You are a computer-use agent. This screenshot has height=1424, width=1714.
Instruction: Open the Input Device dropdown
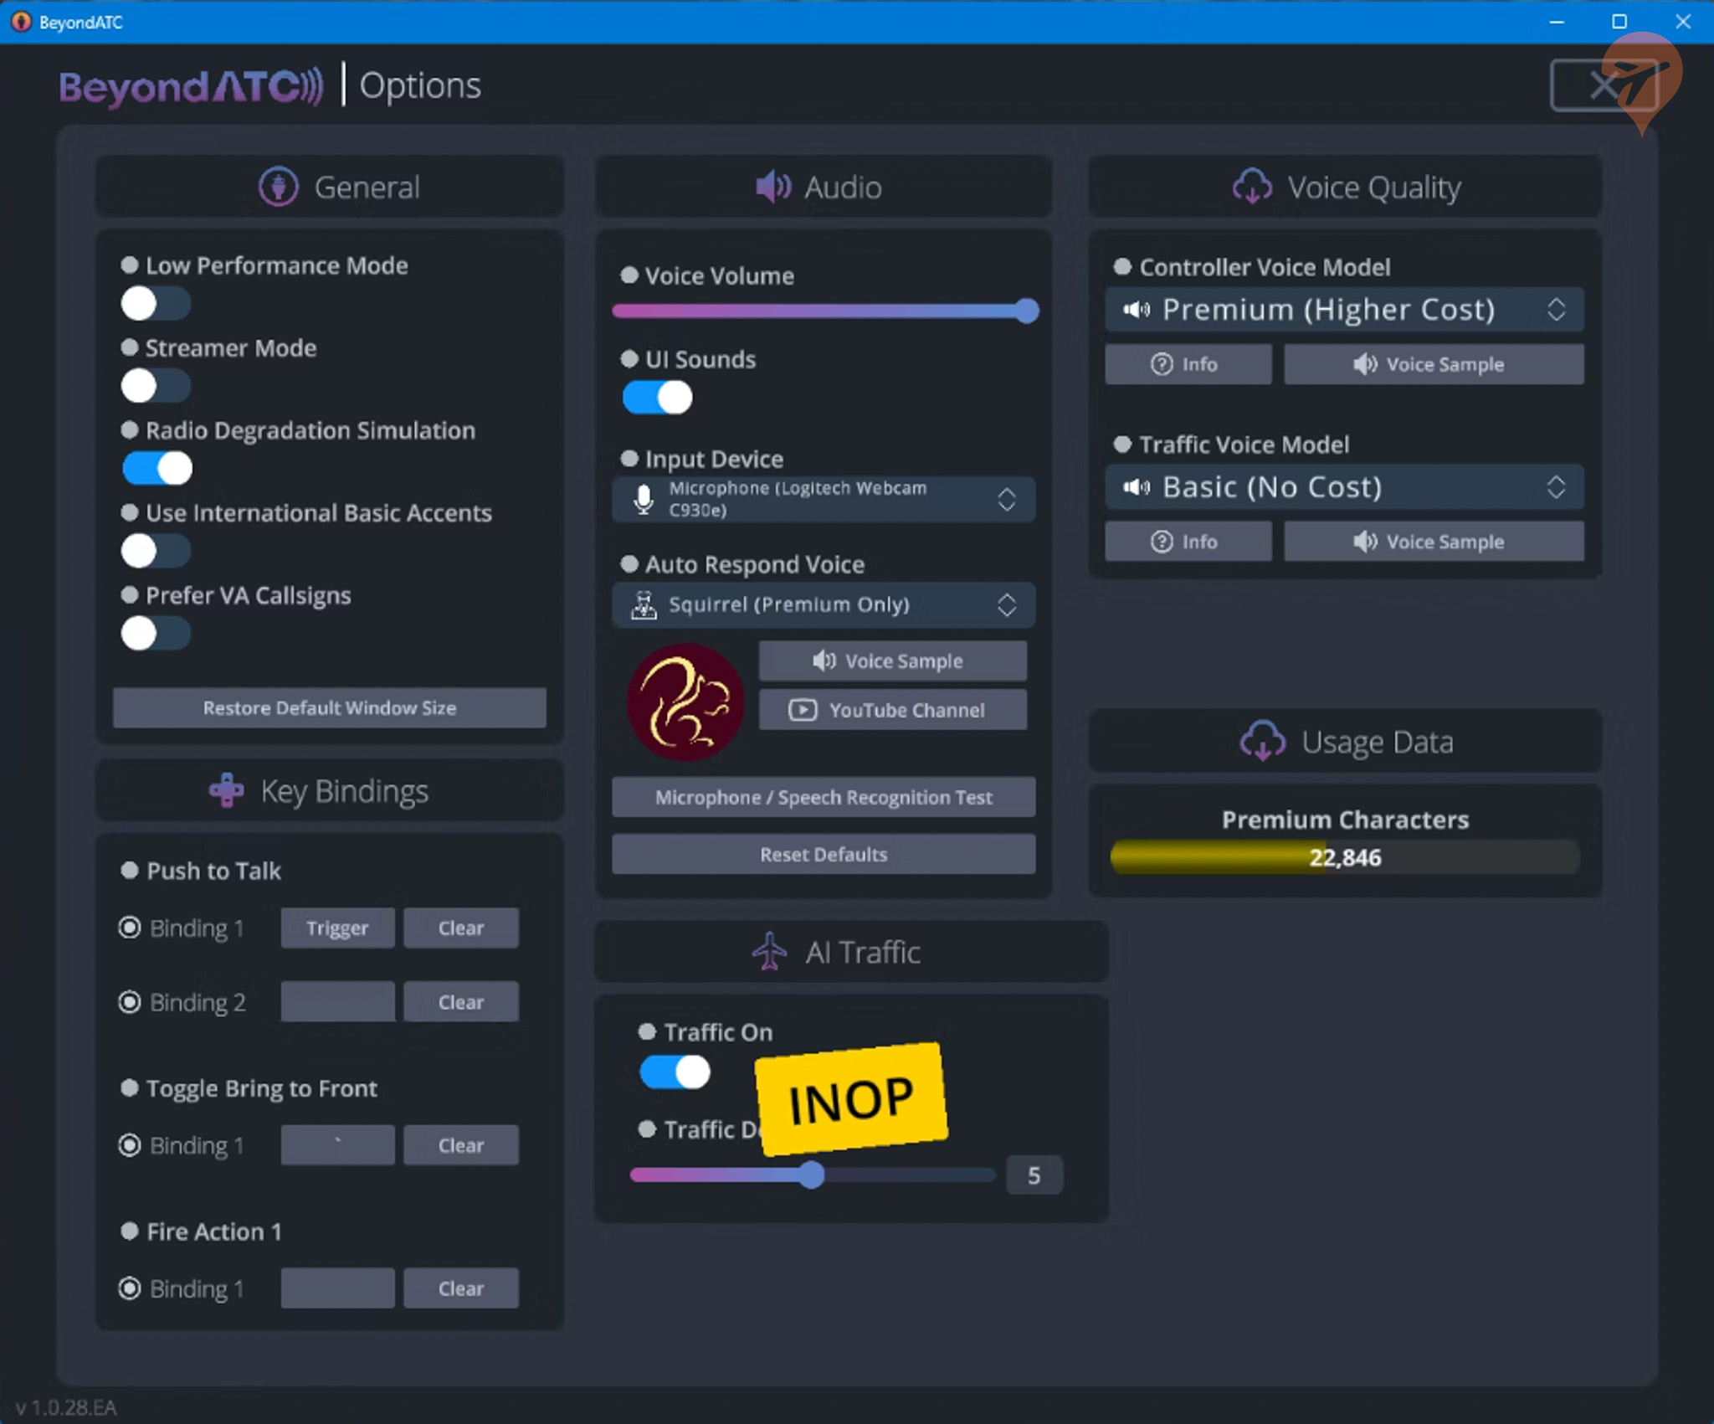(x=823, y=499)
